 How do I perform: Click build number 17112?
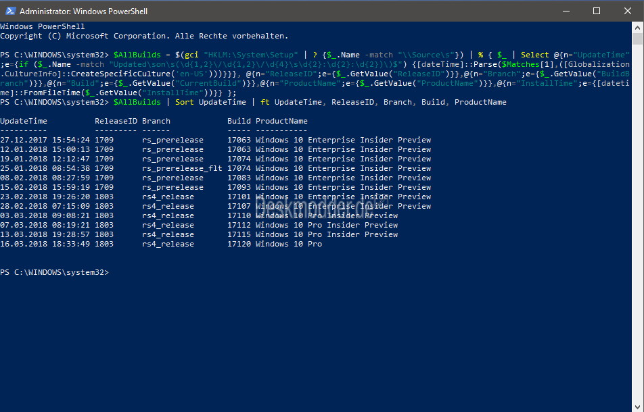(239, 225)
